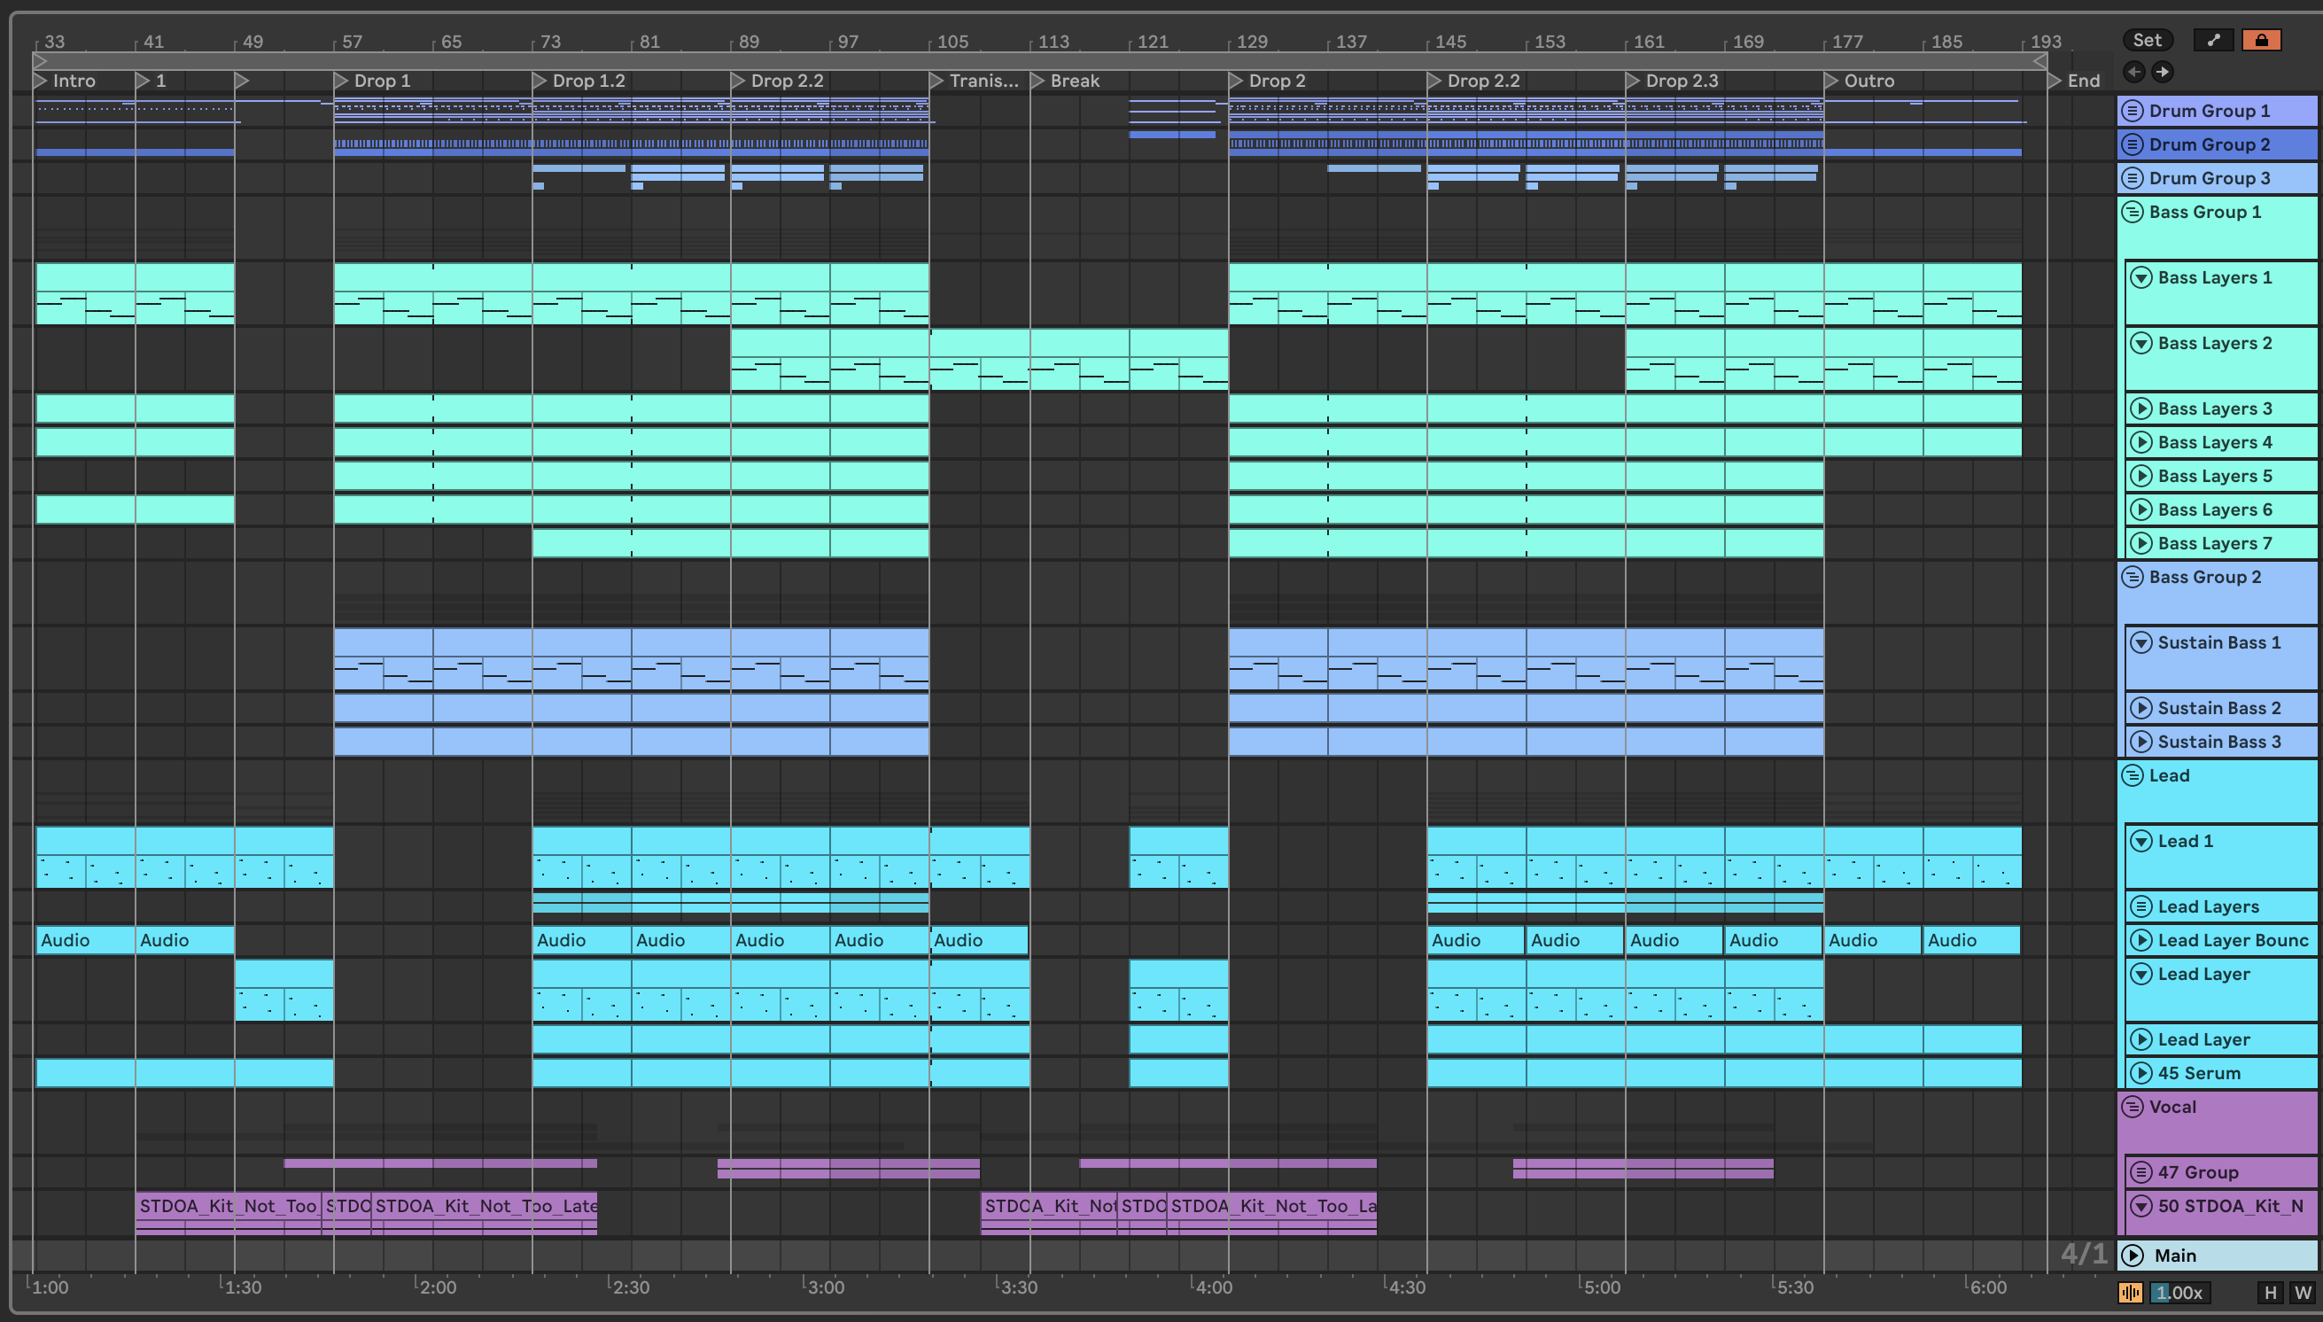Unfold the Drum Group 1 group icon

point(2133,111)
